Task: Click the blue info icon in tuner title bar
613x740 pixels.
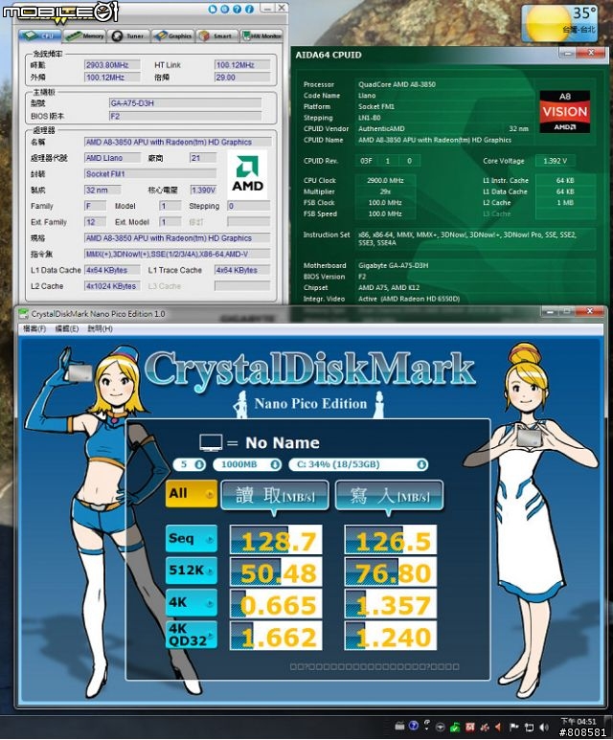Action: click(x=249, y=9)
